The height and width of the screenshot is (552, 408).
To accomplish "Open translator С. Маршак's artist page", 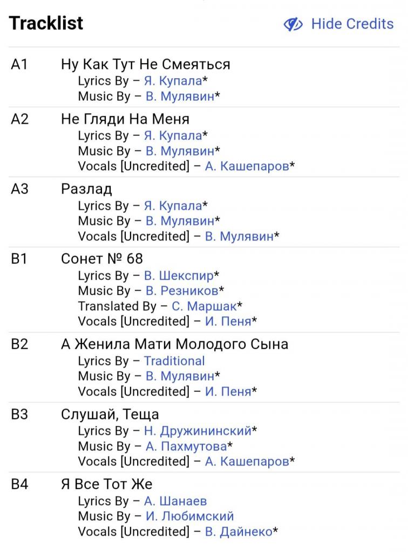I will pyautogui.click(x=204, y=306).
